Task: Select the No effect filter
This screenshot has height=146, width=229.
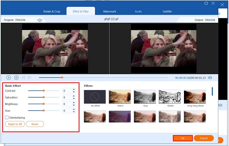Action: tap(95, 97)
